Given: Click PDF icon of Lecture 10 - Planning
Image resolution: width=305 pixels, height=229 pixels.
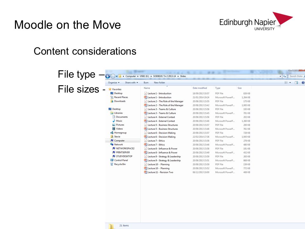Looking at the screenshot, I should pyautogui.click(x=146, y=164).
